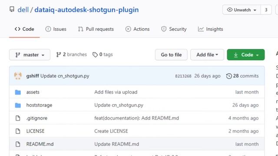
Task: Click 2 months ago timestamp for LICENSE
Action: coord(243,131)
